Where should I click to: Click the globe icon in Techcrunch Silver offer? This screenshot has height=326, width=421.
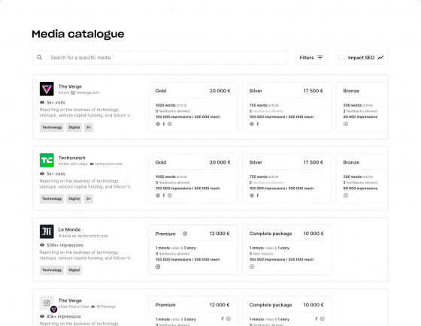tap(252, 195)
